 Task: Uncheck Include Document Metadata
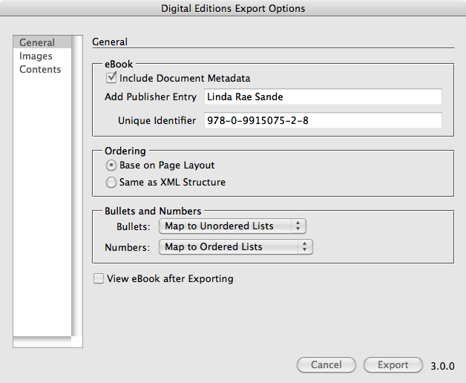(x=113, y=78)
